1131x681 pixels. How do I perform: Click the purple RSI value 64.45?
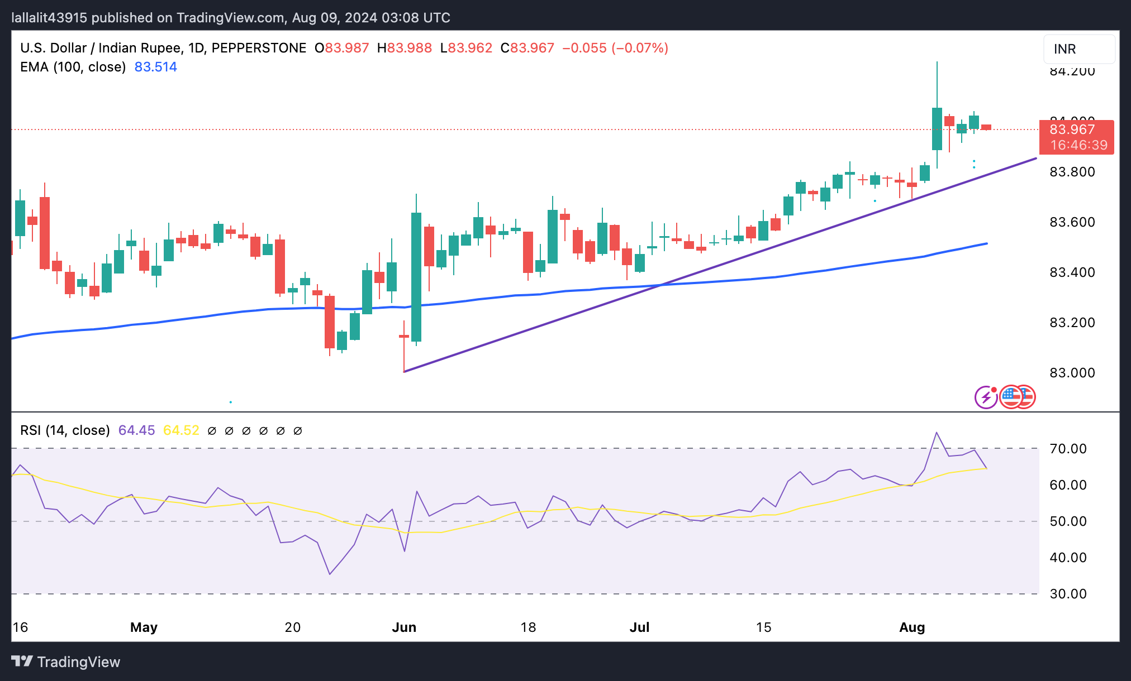point(136,430)
